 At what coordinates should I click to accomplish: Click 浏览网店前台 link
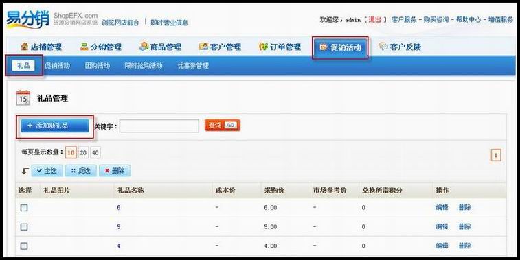click(x=120, y=23)
